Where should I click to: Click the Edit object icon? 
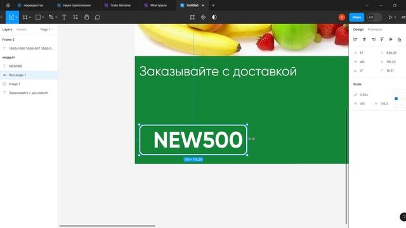[x=192, y=17]
